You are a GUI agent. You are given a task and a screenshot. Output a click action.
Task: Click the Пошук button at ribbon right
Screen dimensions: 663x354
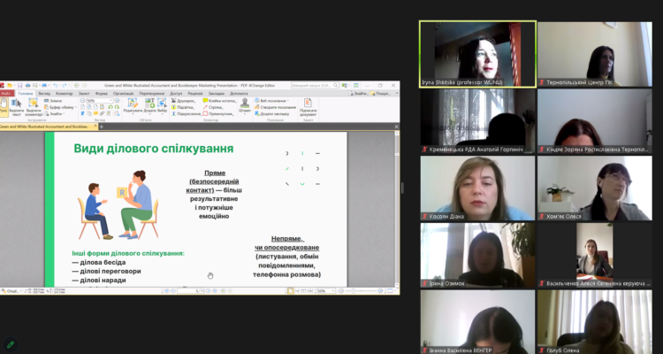coord(380,93)
